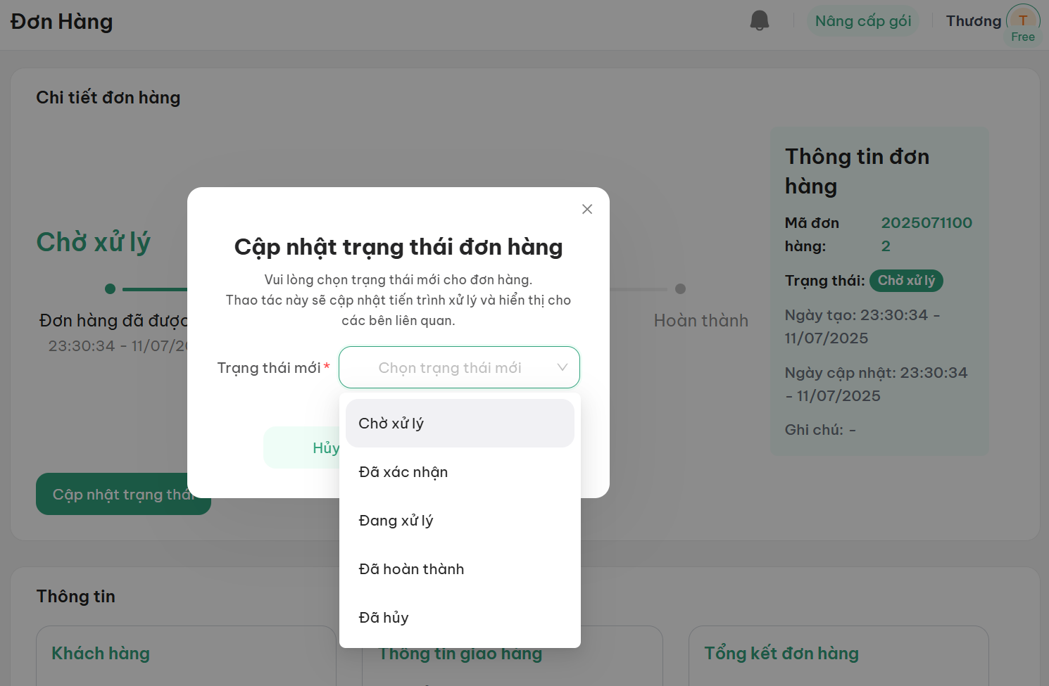The height and width of the screenshot is (686, 1049).
Task: Close the update status dialog
Action: click(587, 209)
